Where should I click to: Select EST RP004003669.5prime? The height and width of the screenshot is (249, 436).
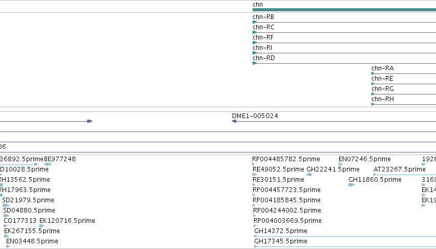click(287, 221)
